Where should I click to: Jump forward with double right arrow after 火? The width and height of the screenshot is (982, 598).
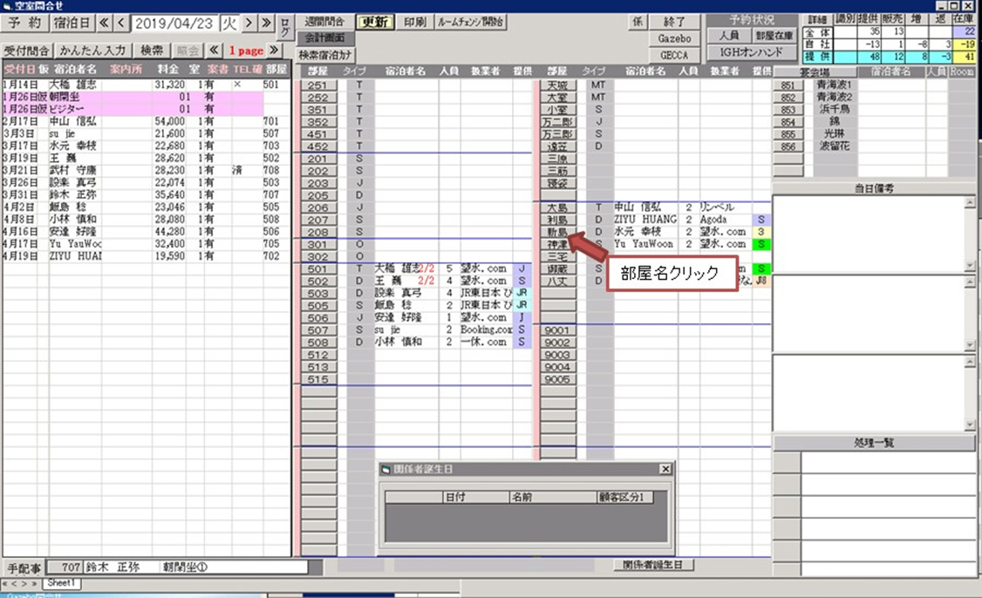265,22
